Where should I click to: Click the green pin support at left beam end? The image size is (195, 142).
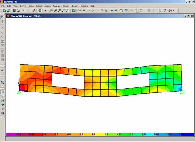pos(19,92)
